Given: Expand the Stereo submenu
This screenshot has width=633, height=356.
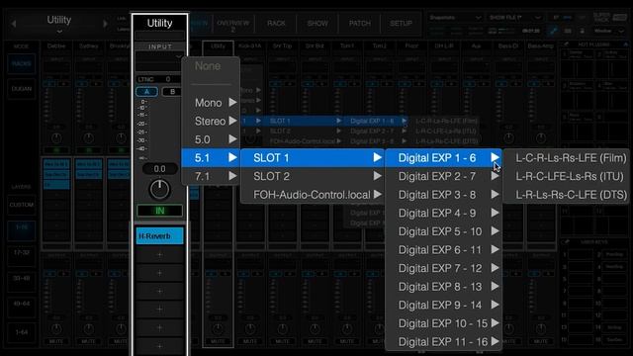Looking at the screenshot, I should (211, 121).
